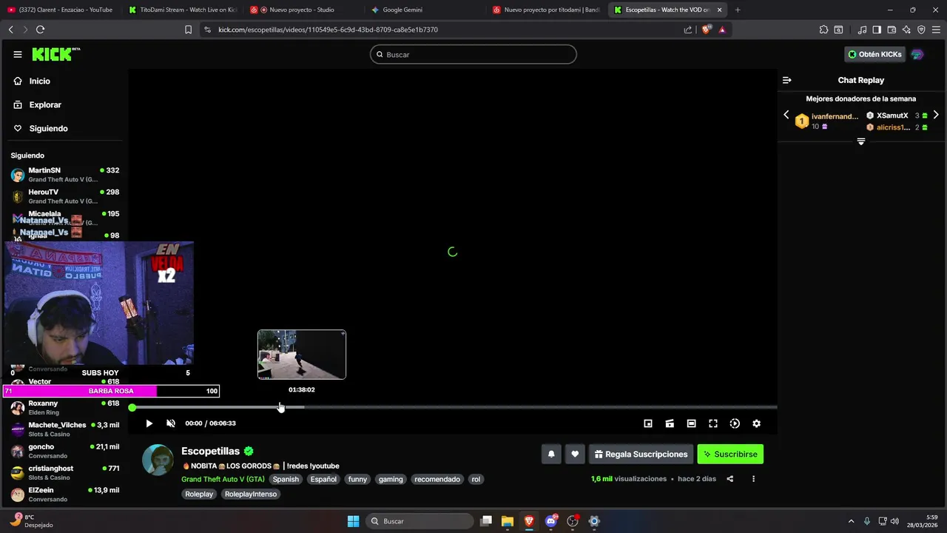Open Discord from the taskbar
The height and width of the screenshot is (533, 947).
pyautogui.click(x=551, y=521)
